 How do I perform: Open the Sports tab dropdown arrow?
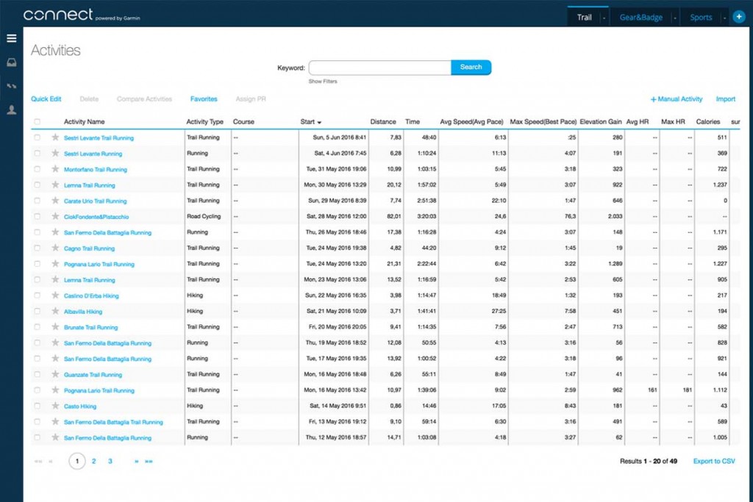[724, 18]
